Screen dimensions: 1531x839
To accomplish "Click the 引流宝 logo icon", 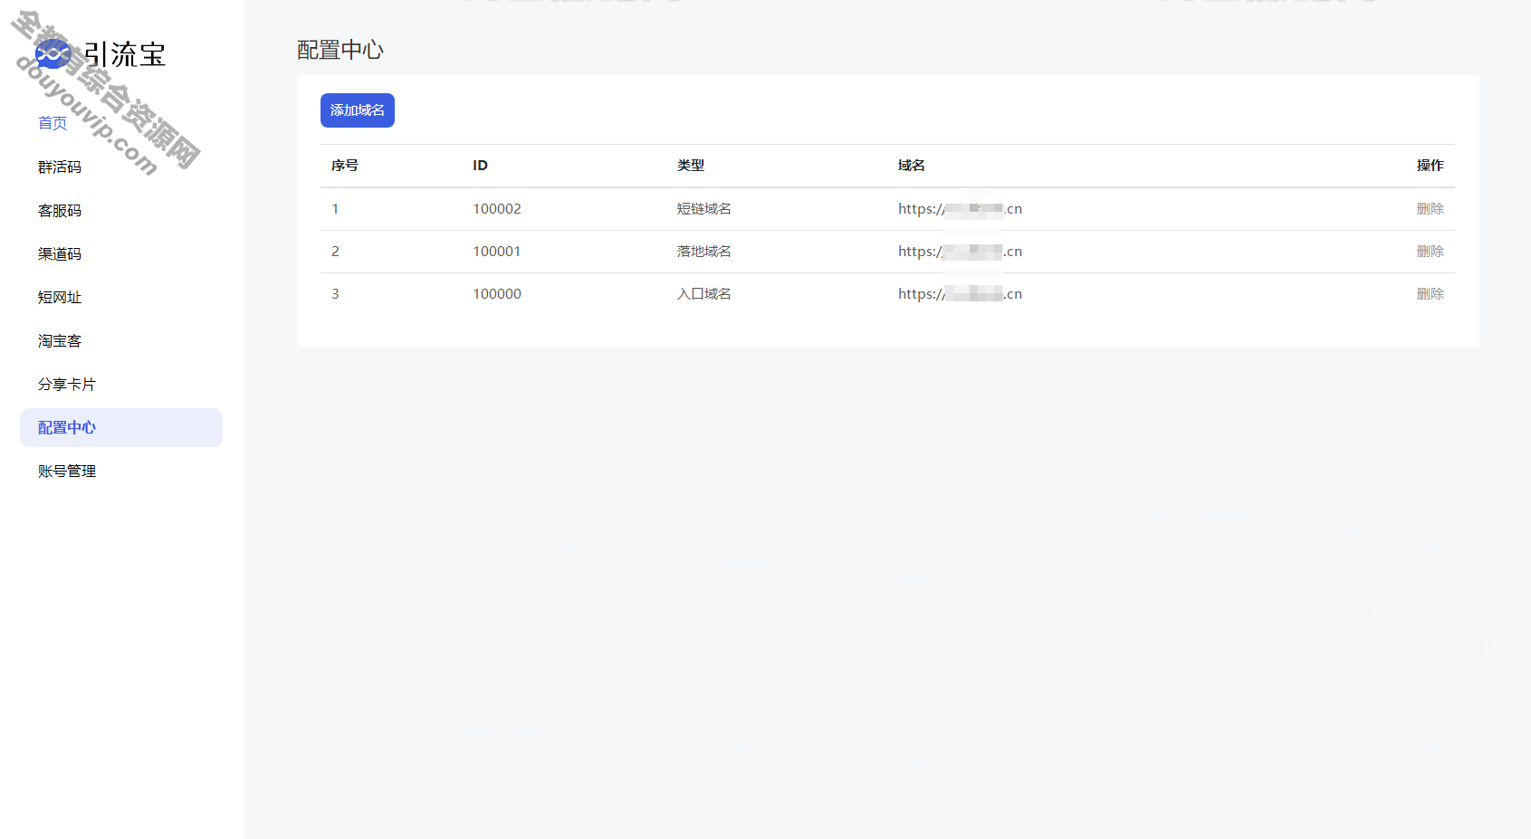I will click(x=53, y=54).
